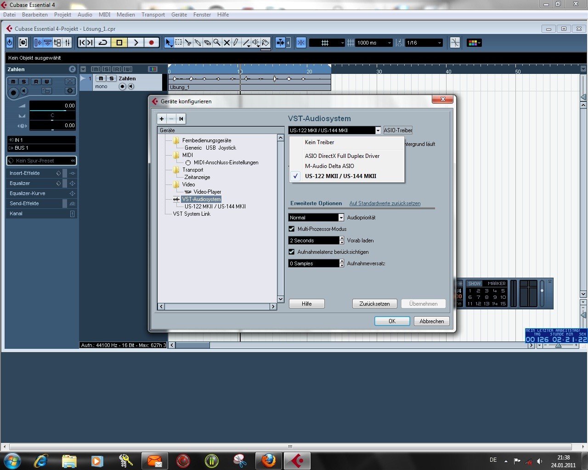Click the Play transport button

[136, 43]
